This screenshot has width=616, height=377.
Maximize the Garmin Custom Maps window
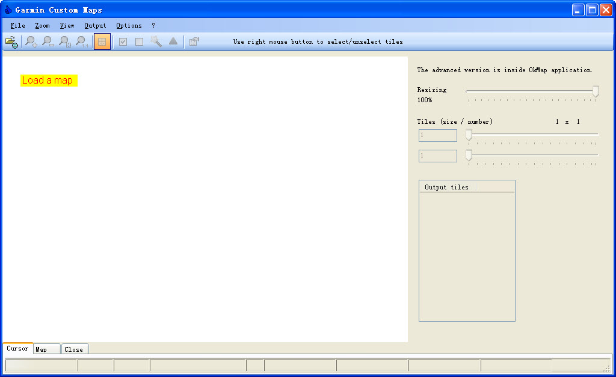(592, 10)
